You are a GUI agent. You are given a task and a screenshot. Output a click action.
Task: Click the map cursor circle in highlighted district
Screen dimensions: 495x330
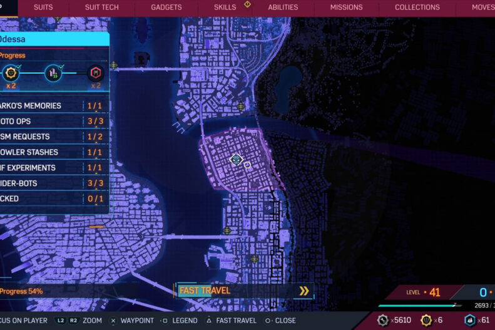click(x=247, y=165)
